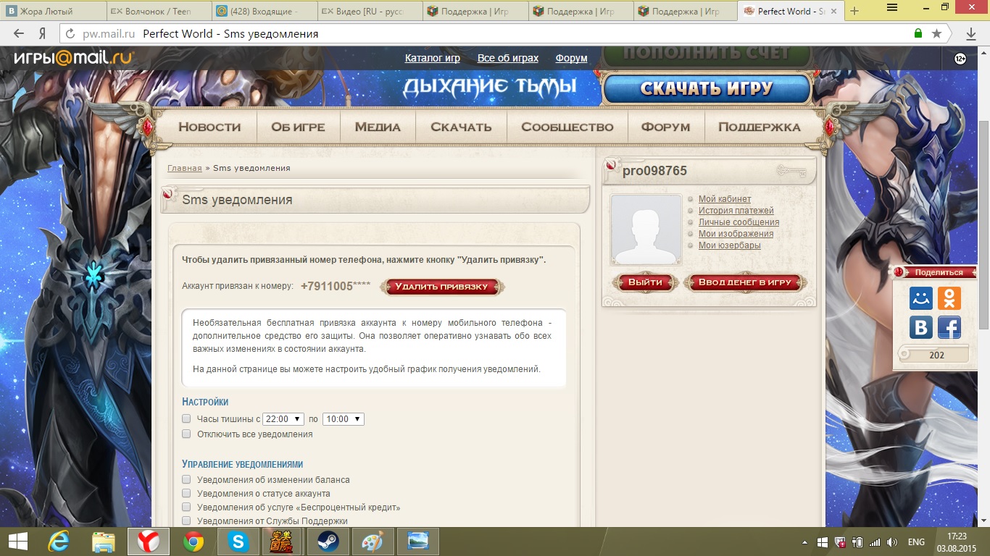The image size is (990, 556).
Task: Click the network signal tray icon
Action: (875, 542)
